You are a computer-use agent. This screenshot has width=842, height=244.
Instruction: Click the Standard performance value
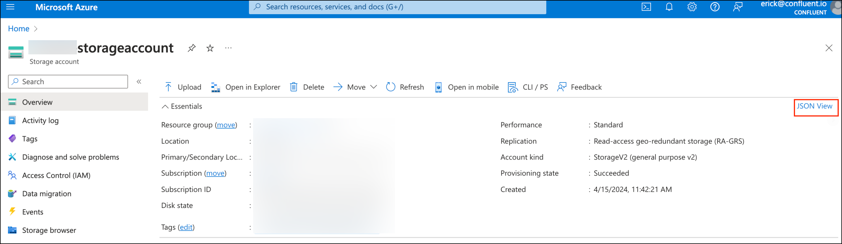click(x=608, y=125)
